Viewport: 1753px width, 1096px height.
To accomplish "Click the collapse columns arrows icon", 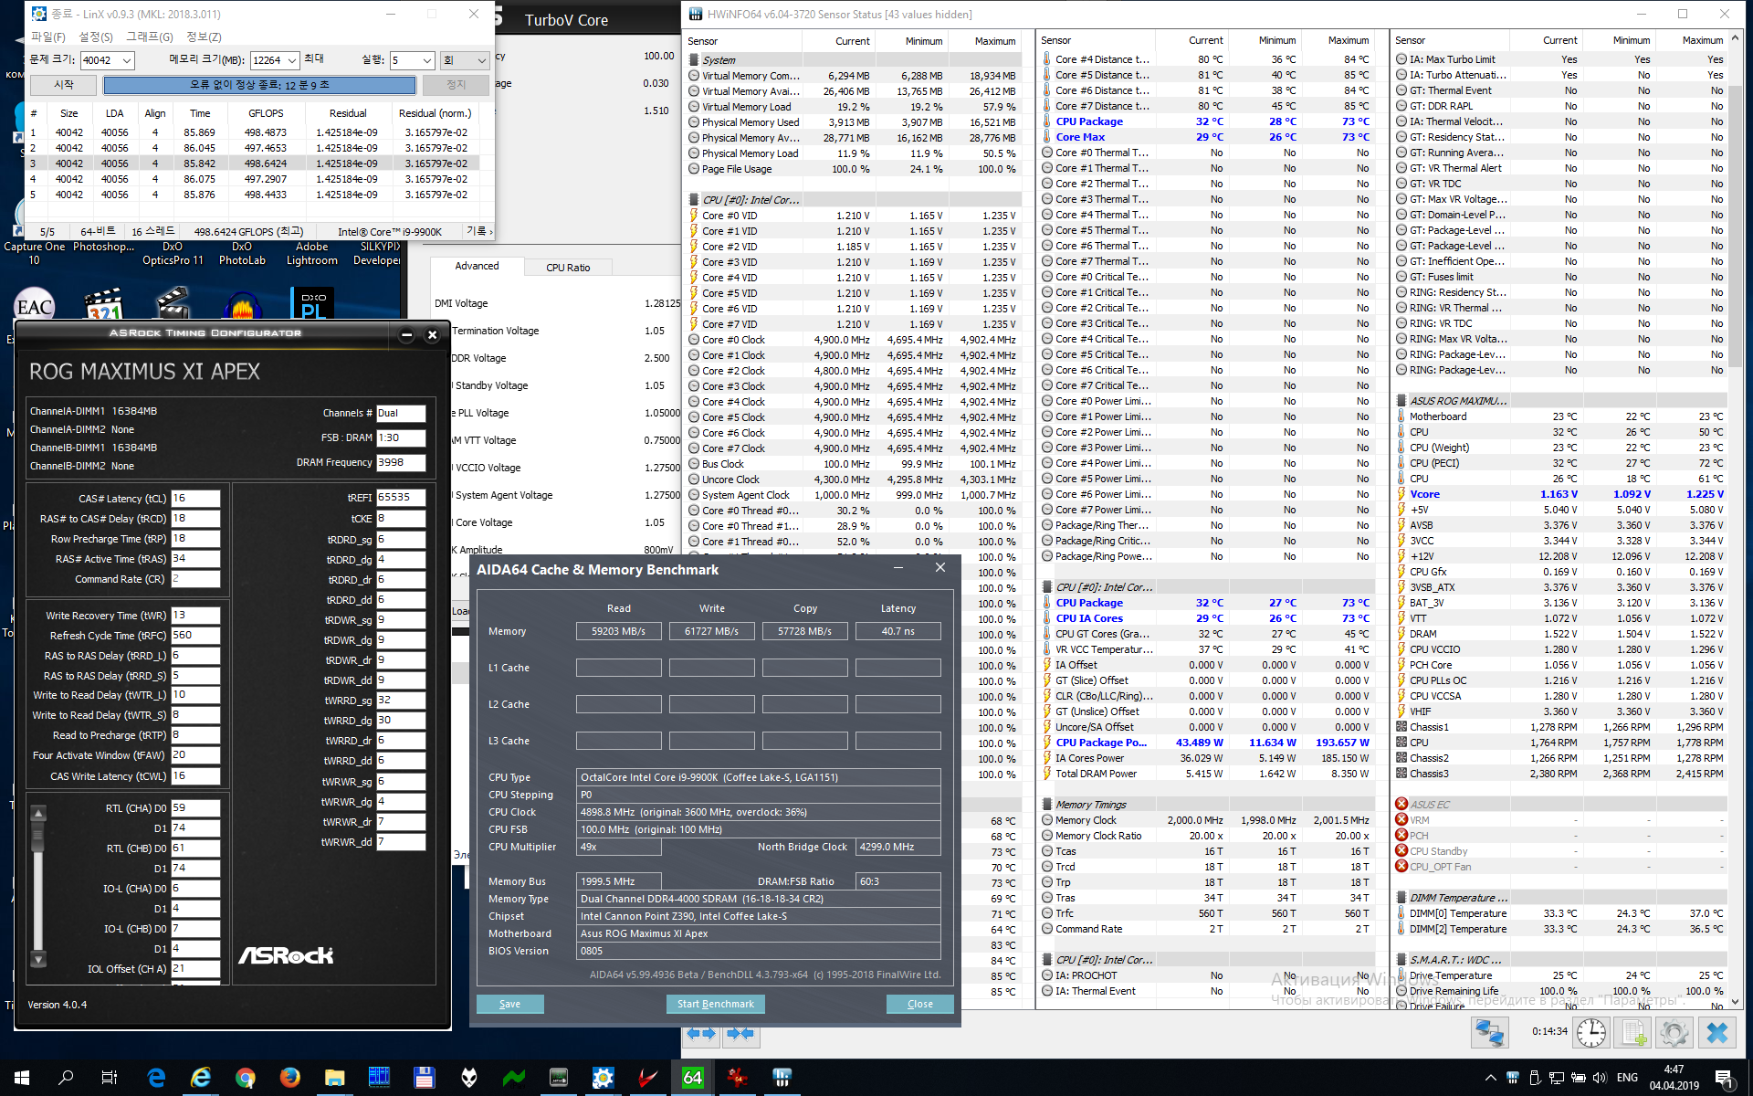I will [x=740, y=1033].
